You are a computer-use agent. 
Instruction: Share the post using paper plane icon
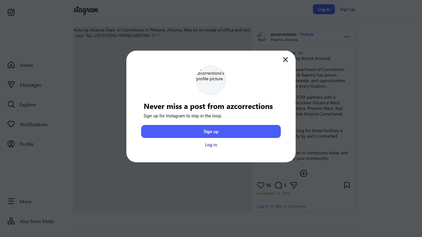pos(294,185)
